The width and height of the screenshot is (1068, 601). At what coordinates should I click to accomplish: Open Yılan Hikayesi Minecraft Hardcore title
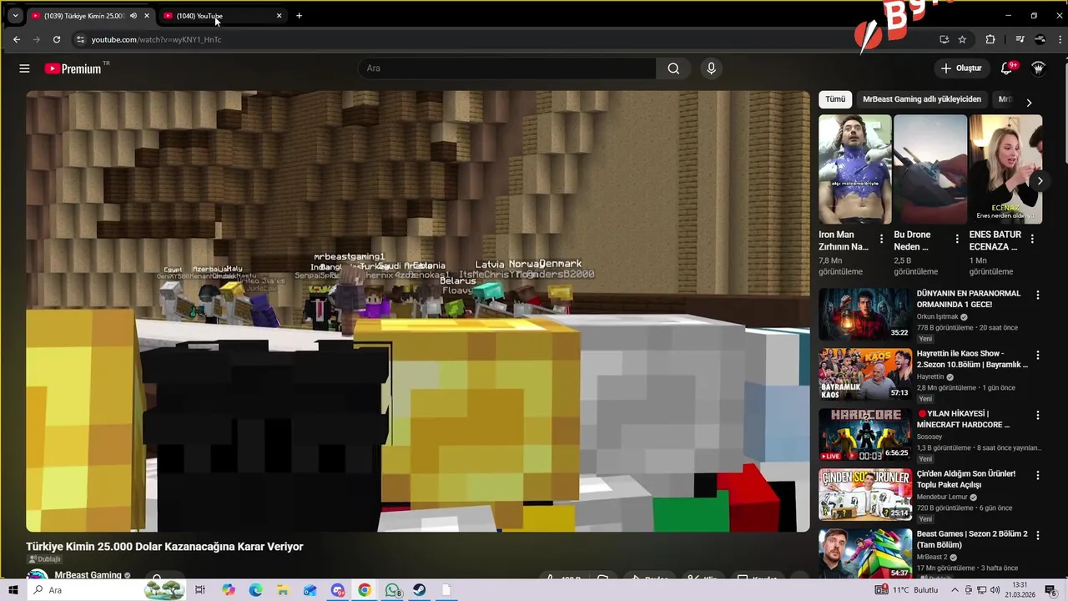coord(964,419)
